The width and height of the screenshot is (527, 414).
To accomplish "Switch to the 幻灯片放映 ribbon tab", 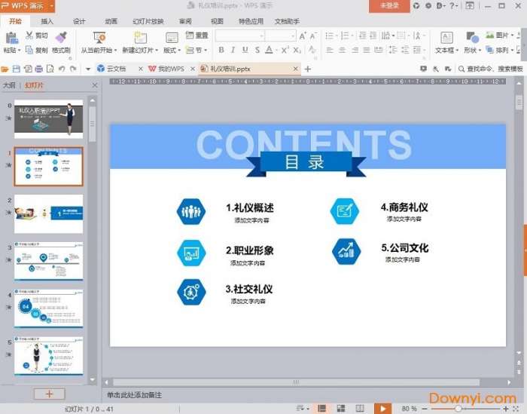I will [x=148, y=21].
